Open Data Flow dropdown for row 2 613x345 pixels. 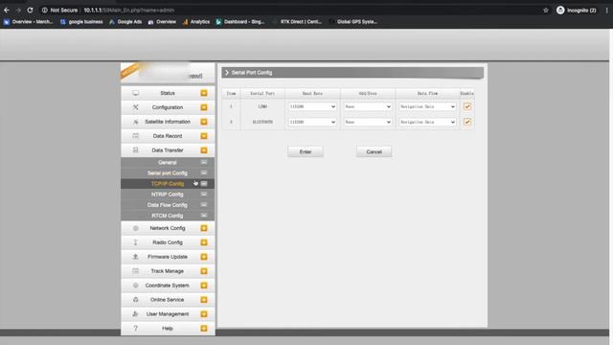tap(427, 122)
